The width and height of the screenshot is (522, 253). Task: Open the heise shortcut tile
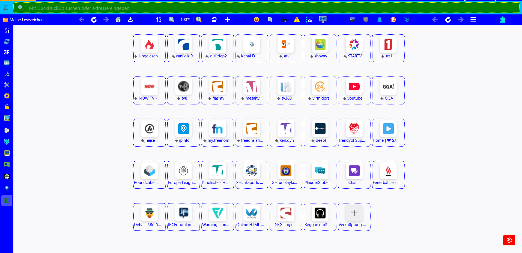point(150,132)
